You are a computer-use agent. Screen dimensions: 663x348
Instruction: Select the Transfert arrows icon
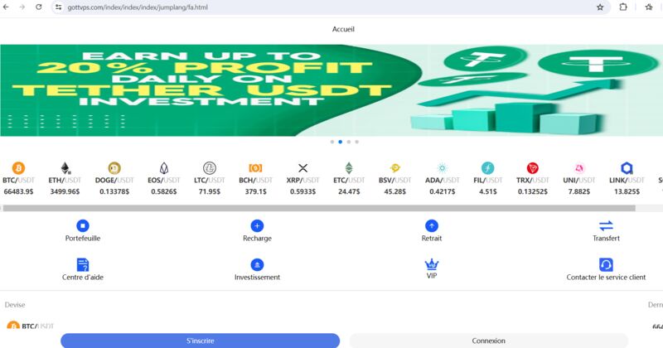click(x=606, y=226)
